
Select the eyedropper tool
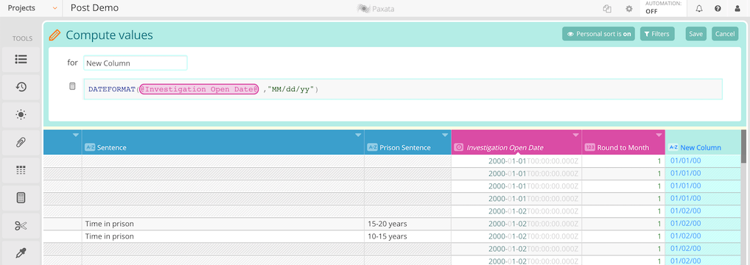pos(21,253)
